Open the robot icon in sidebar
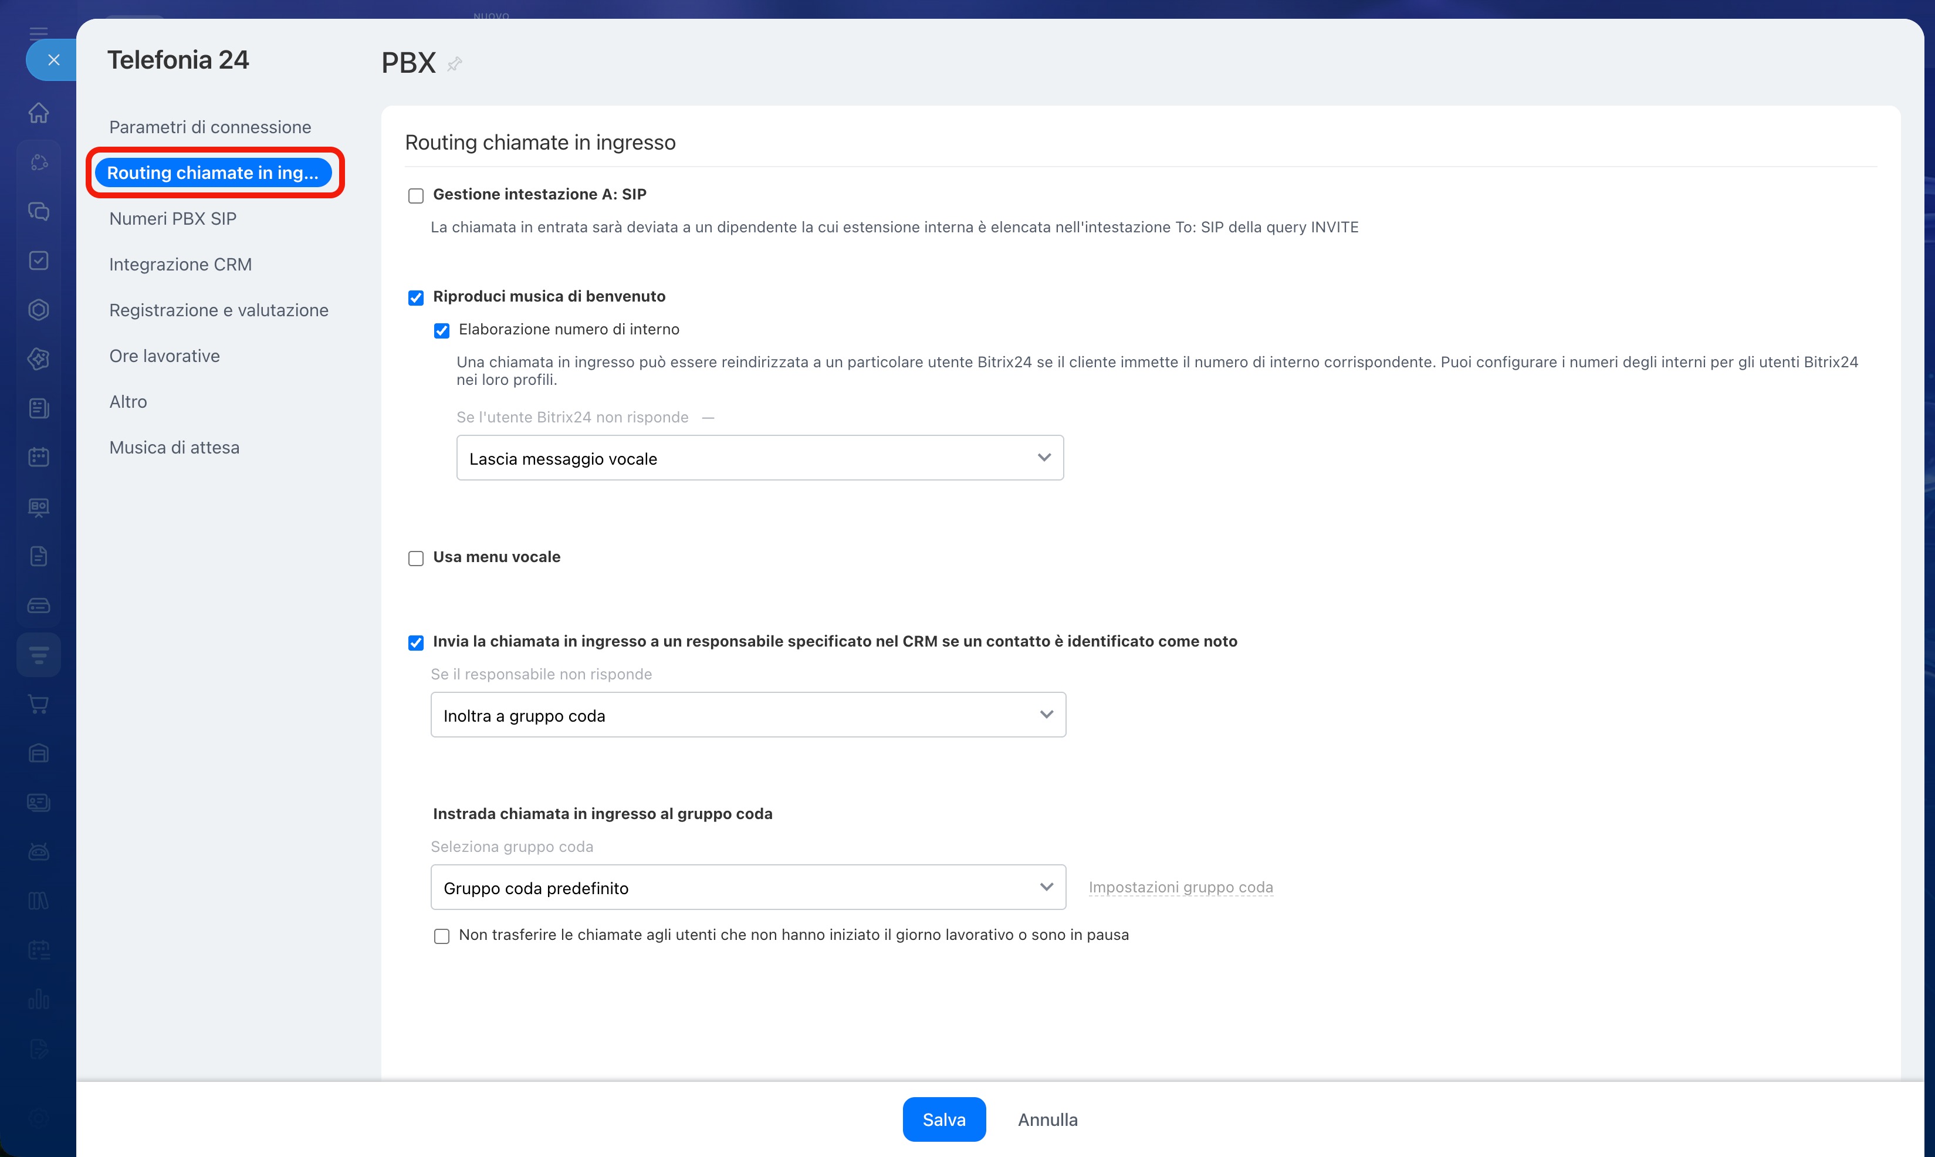1935x1157 pixels. tap(38, 851)
